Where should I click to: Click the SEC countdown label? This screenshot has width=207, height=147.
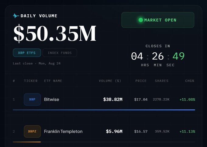click(x=170, y=65)
